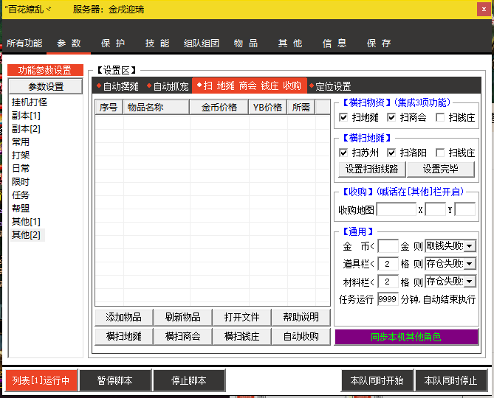Open the 所有功能 tab
This screenshot has height=398, width=494.
click(24, 43)
